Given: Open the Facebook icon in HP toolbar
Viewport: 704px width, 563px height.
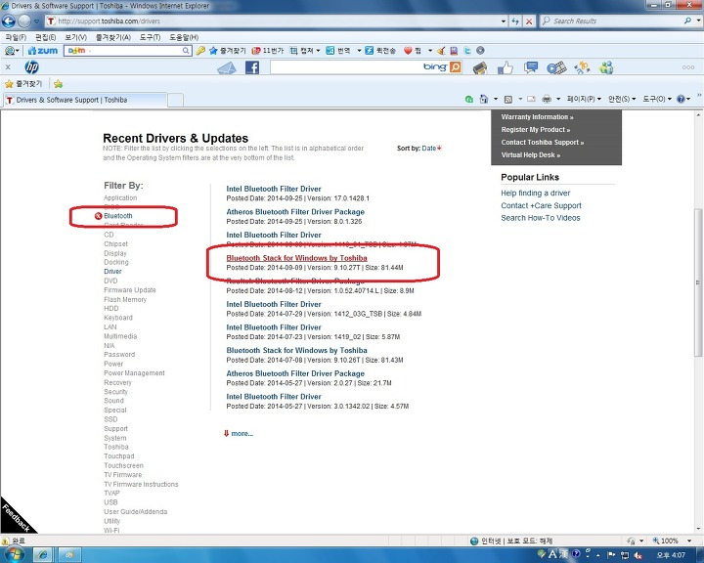Looking at the screenshot, I should (x=252, y=67).
